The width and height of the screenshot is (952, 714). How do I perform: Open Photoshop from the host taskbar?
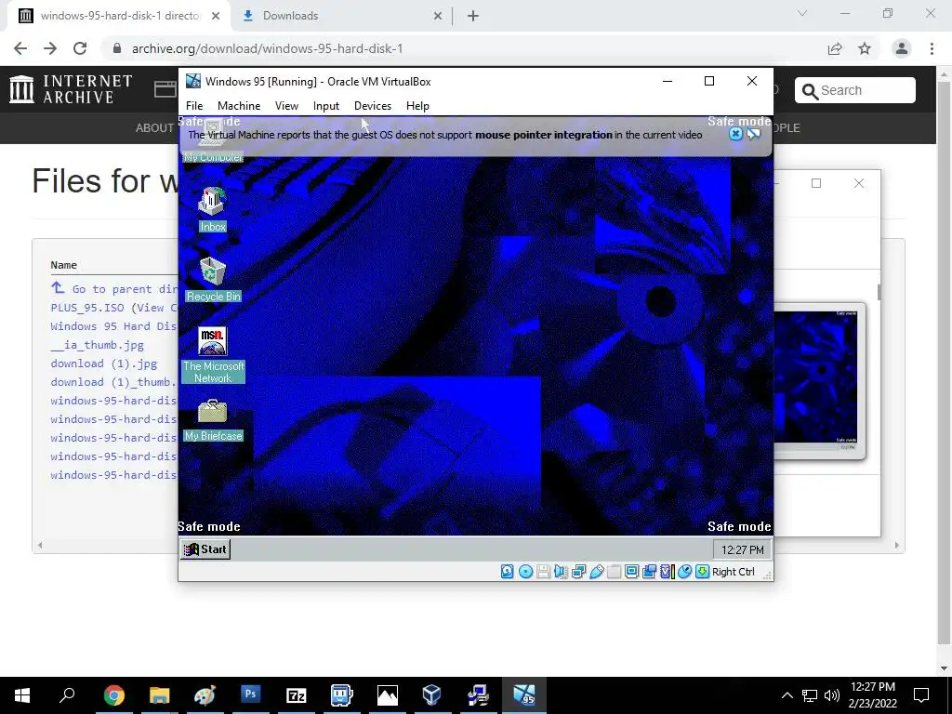coord(250,695)
